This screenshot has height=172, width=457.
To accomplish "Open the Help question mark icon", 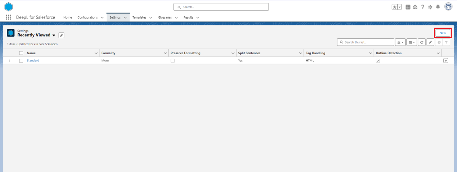I will [423, 7].
